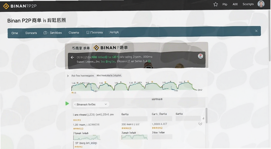Select the Ome tab
271x149 pixels.
click(x=15, y=33)
